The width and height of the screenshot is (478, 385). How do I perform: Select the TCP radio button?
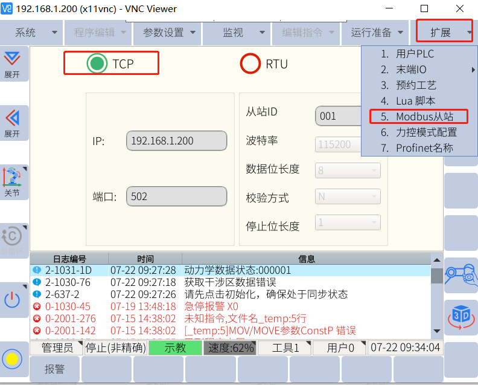(97, 63)
